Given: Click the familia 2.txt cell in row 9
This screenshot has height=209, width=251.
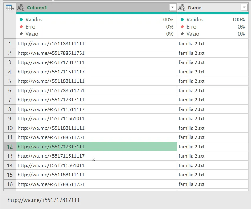Looking at the screenshot, I should pos(213,118).
